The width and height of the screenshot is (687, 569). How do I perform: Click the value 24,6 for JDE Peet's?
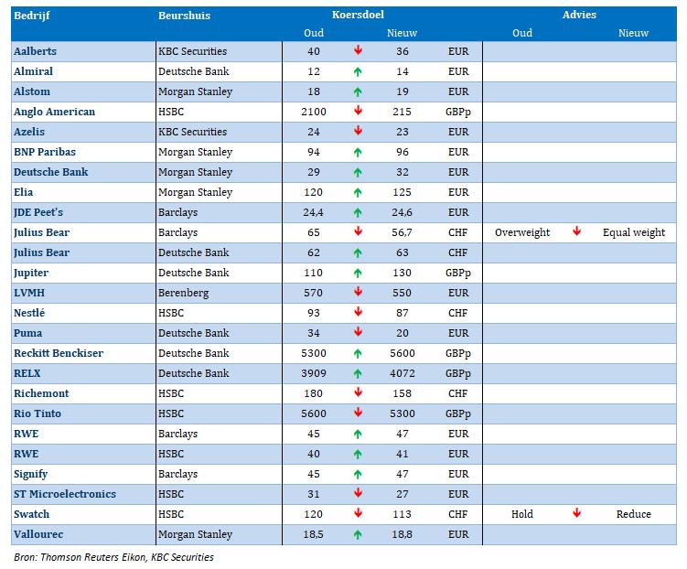click(402, 212)
